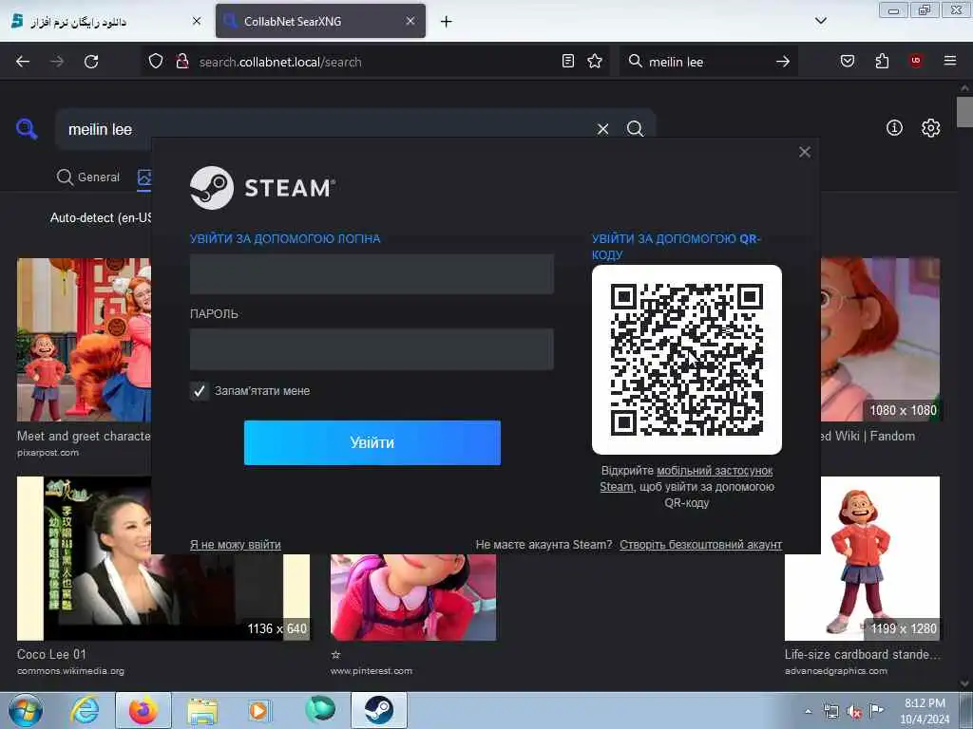
Task: Click the Steam logo in login dialog
Action: tap(262, 188)
